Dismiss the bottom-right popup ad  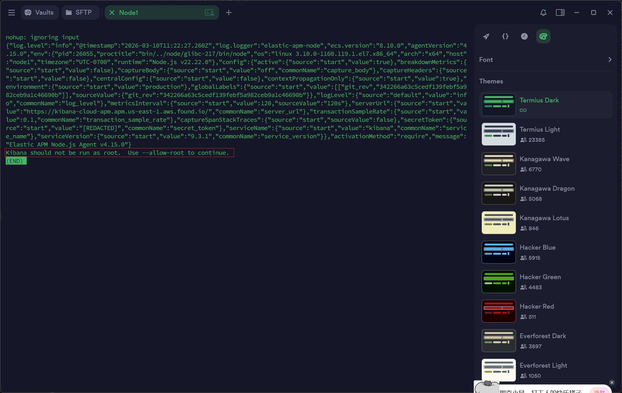[x=612, y=383]
